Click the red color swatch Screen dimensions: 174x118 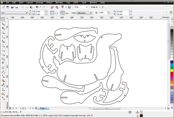[172, 73]
